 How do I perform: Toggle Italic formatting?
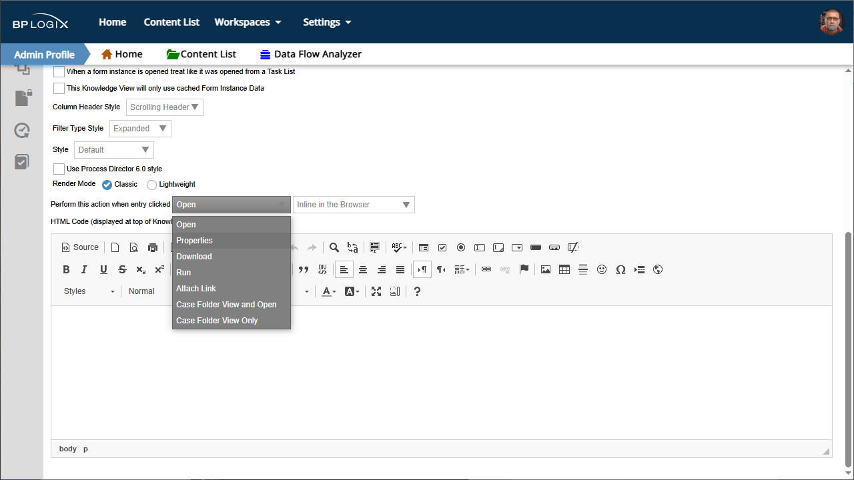click(x=85, y=270)
